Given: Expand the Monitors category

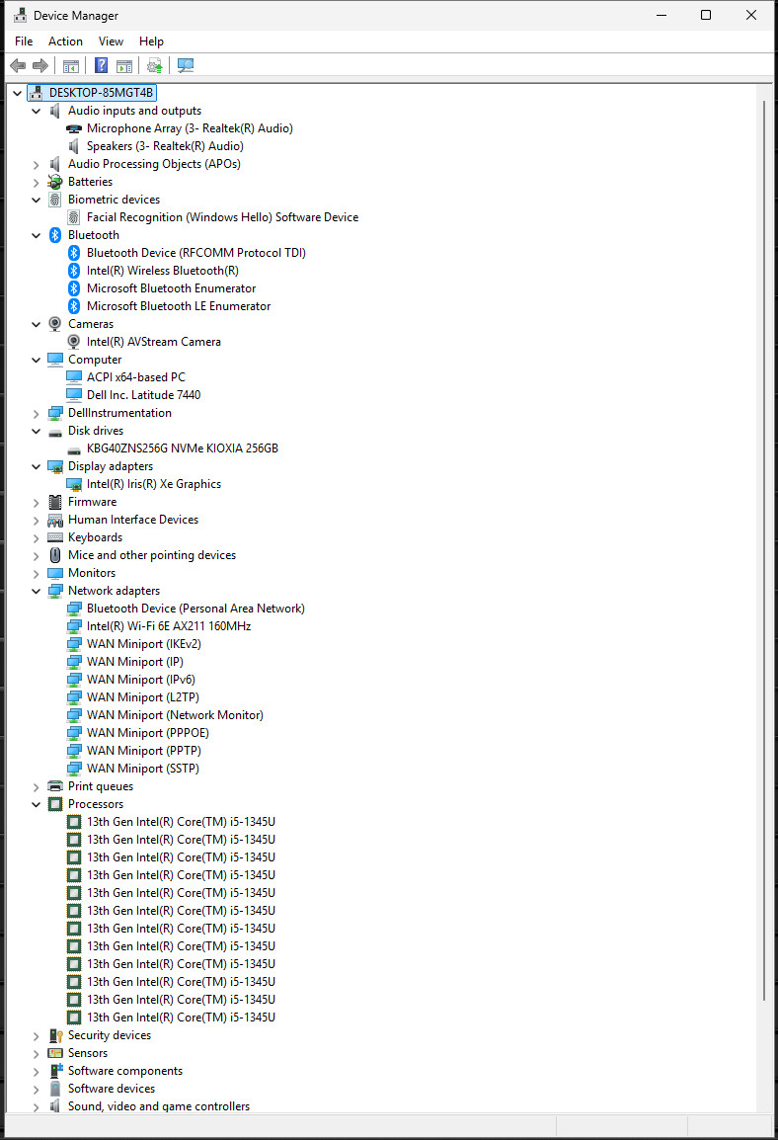Looking at the screenshot, I should 37,574.
